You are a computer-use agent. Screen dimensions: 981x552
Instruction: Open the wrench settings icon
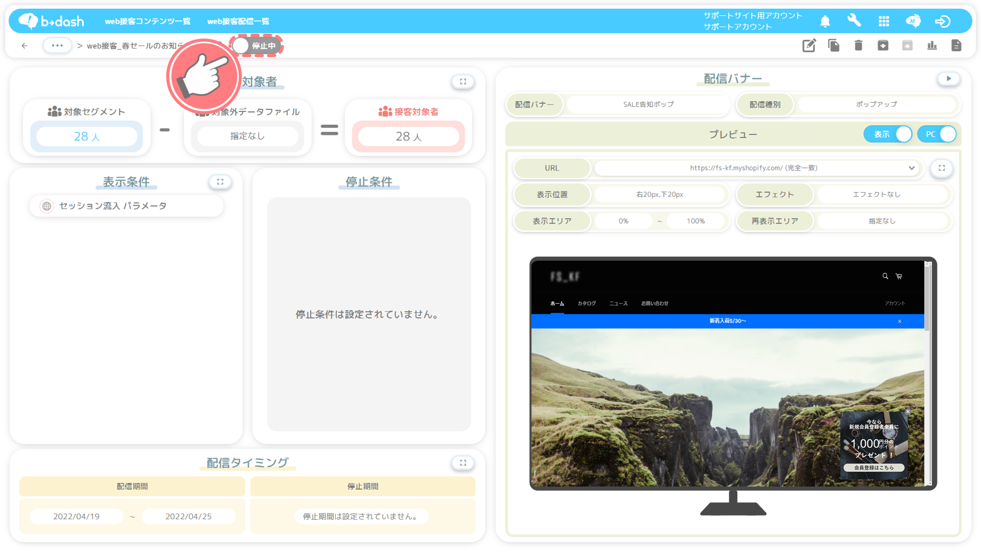(x=854, y=21)
